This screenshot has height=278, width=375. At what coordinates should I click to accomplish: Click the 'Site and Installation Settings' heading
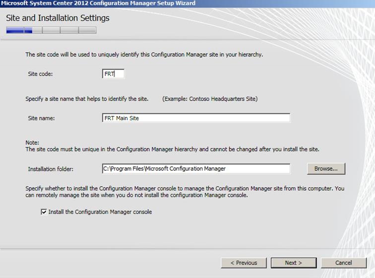(58, 18)
